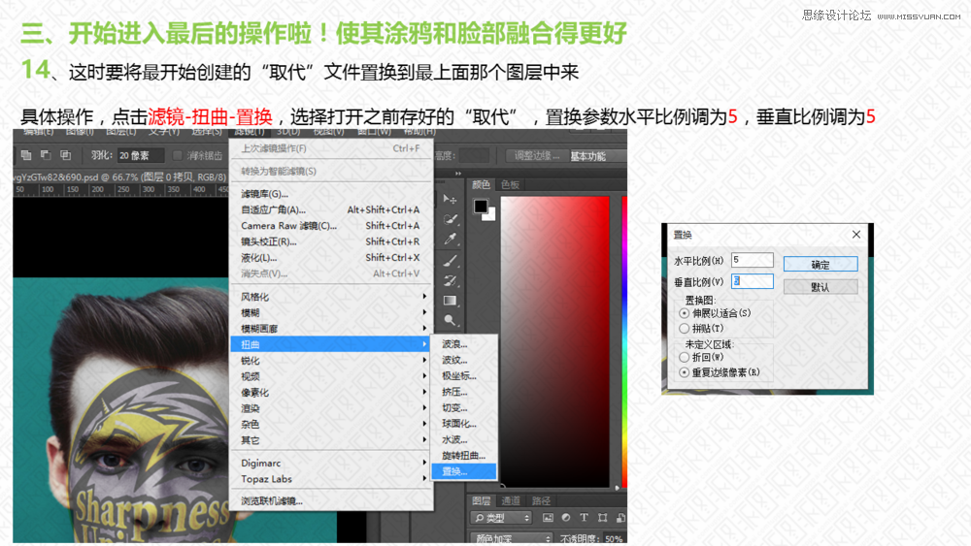Viewport: 971px width, 546px height.
Task: Click the foreground color swatch
Action: 480,206
